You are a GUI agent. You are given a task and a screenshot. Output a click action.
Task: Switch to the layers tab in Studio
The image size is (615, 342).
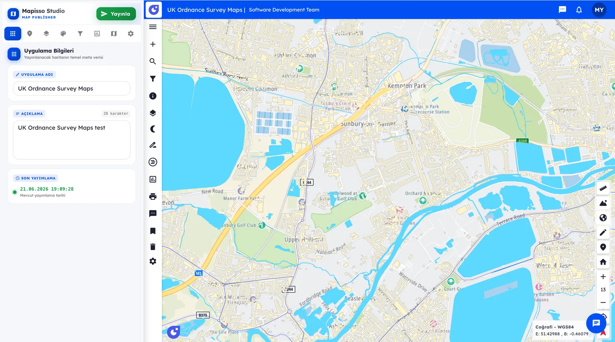(x=46, y=34)
